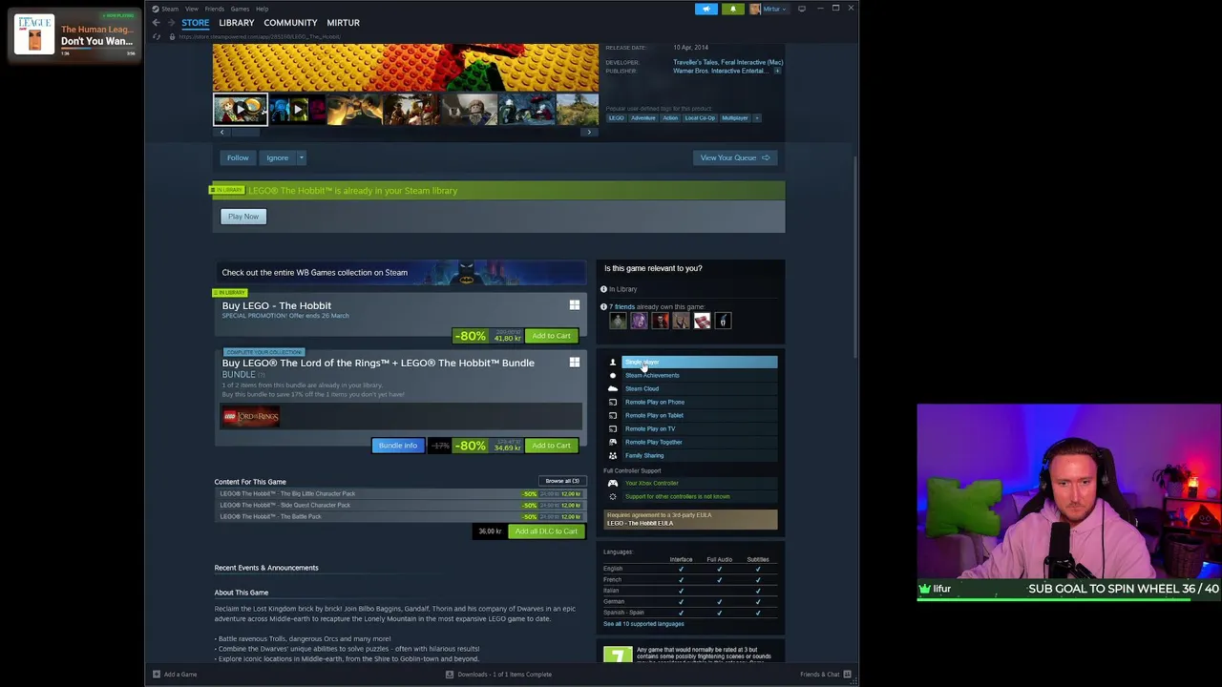1222x687 pixels.
Task: Go forward with the navigation forward arrow
Action: [x=171, y=22]
